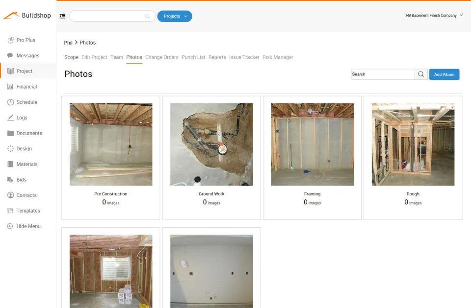
Task: Click the album search magnifier button
Action: click(421, 74)
